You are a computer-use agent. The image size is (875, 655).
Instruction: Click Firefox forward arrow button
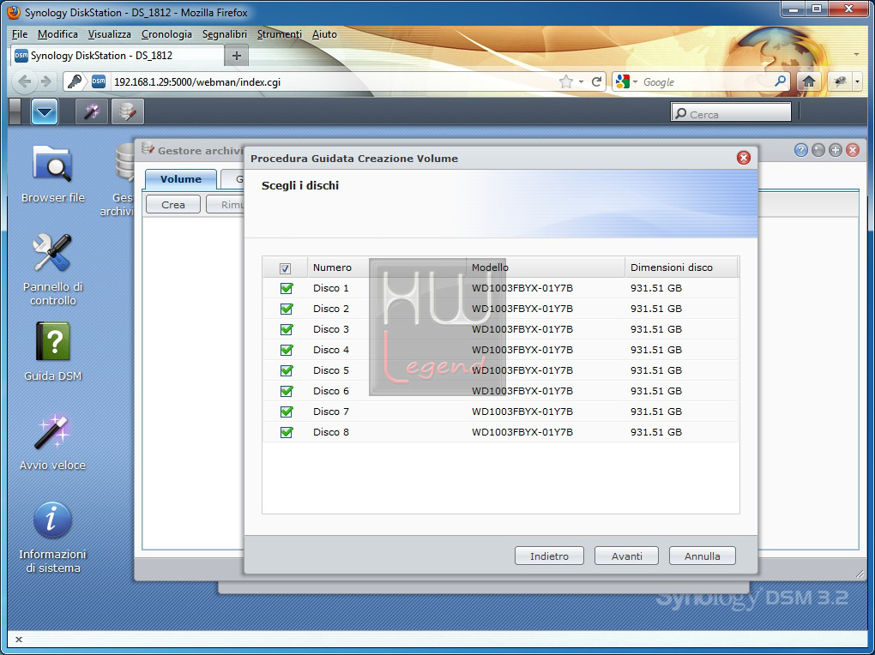pos(46,82)
